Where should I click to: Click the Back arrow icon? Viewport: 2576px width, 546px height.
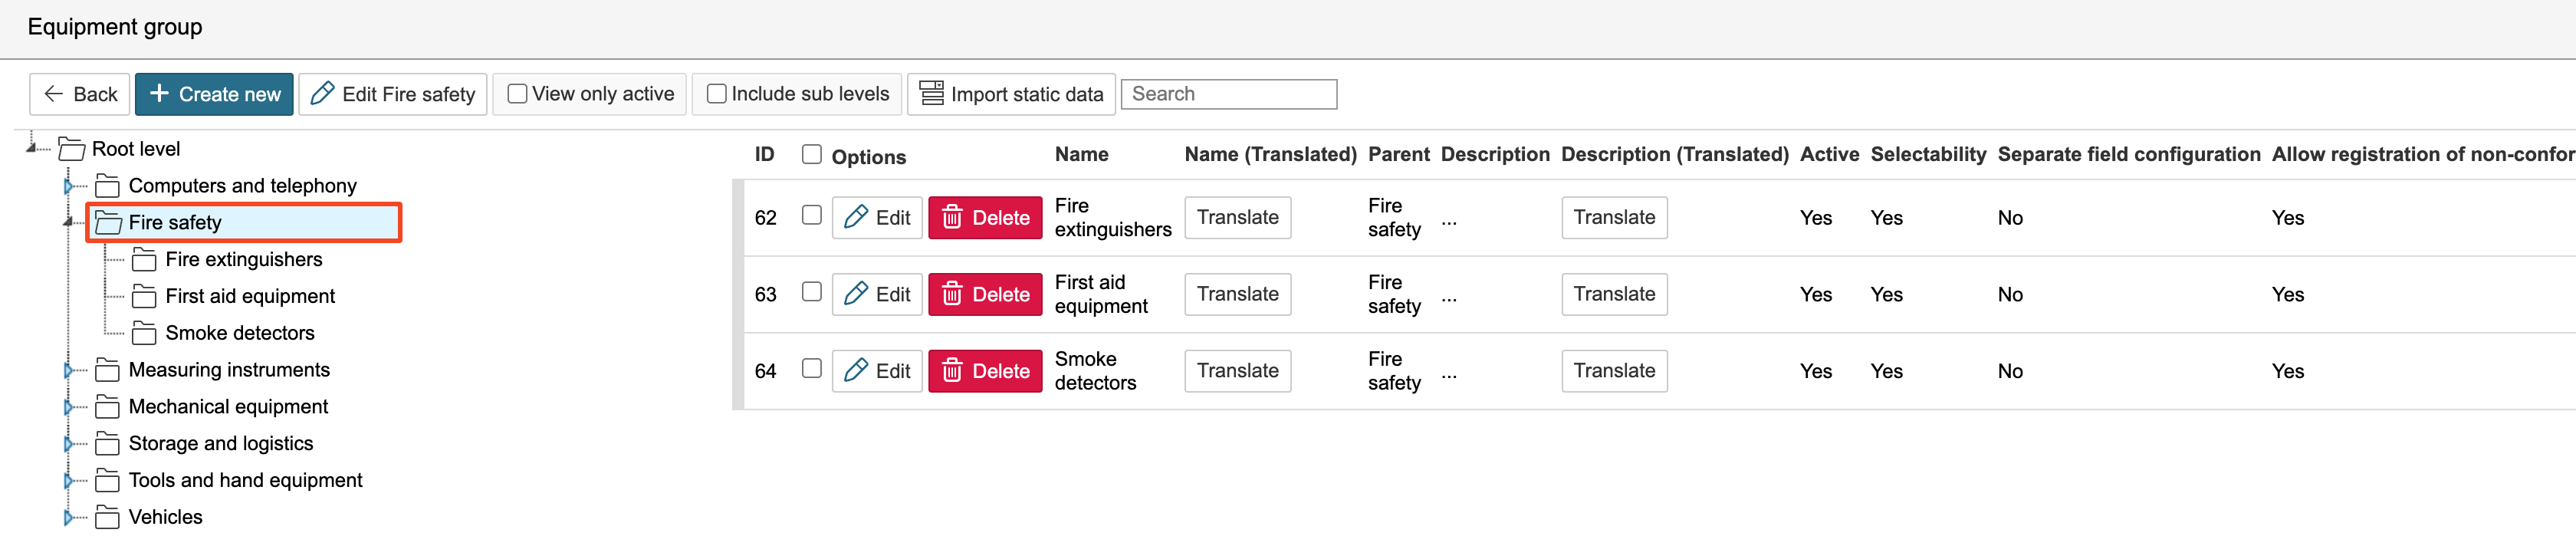point(54,94)
